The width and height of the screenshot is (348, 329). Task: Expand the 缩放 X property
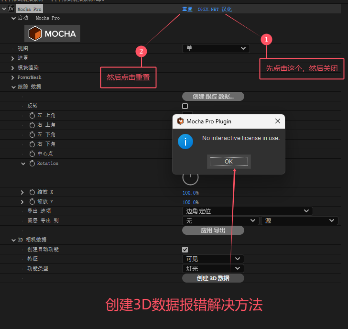22,192
